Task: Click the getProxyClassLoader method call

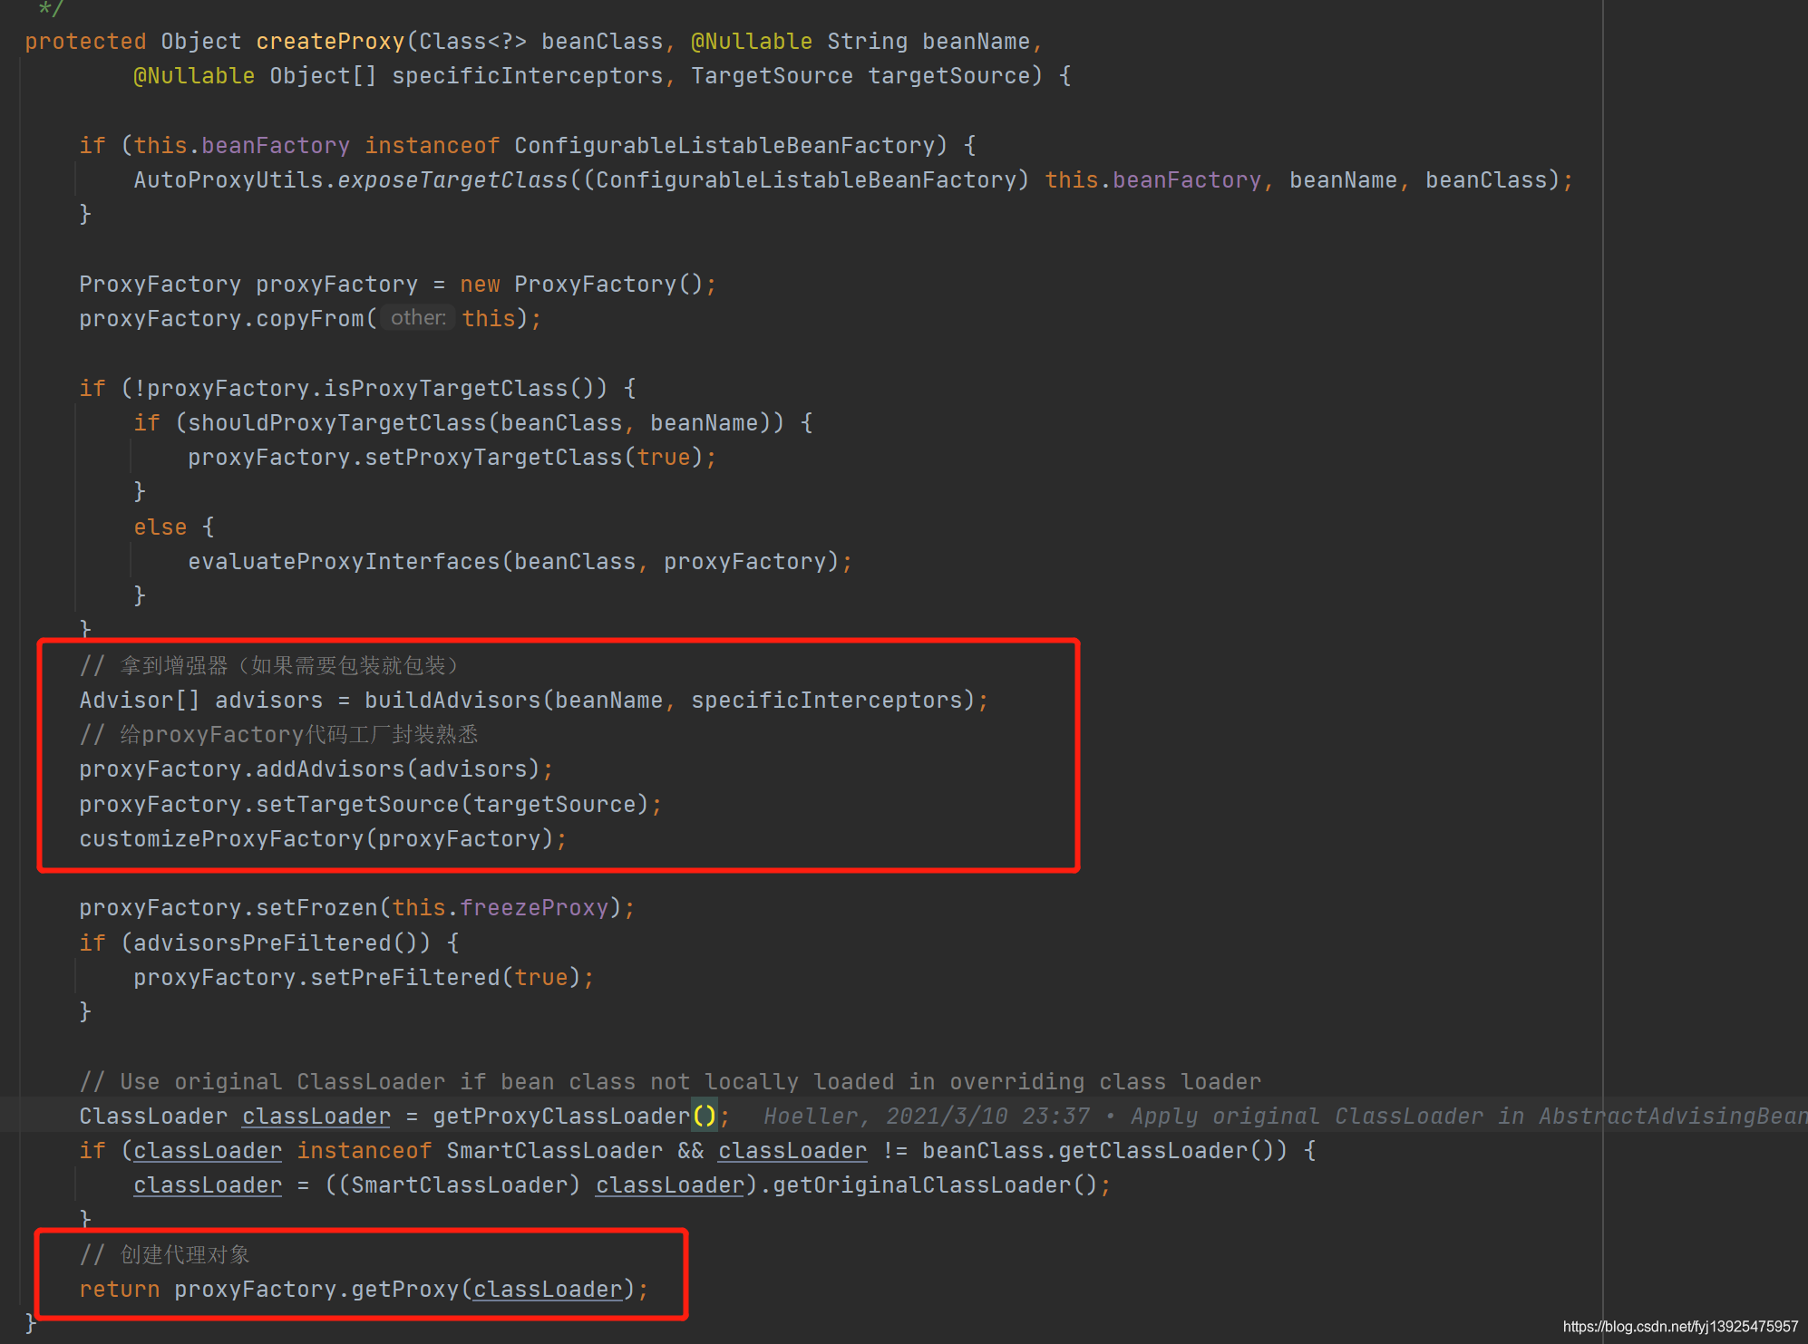Action: point(561,1117)
